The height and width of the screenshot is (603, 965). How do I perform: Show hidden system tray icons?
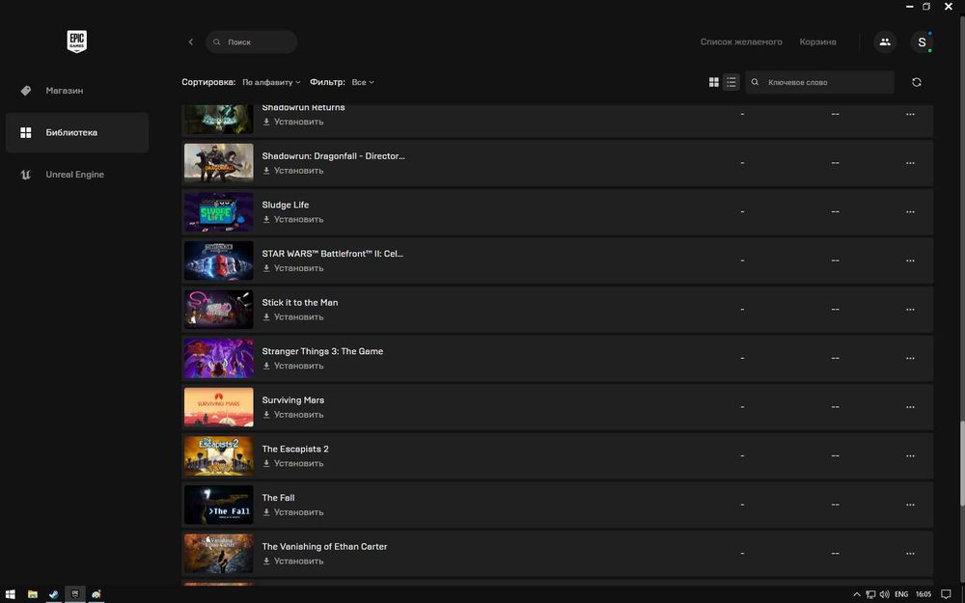(856, 593)
